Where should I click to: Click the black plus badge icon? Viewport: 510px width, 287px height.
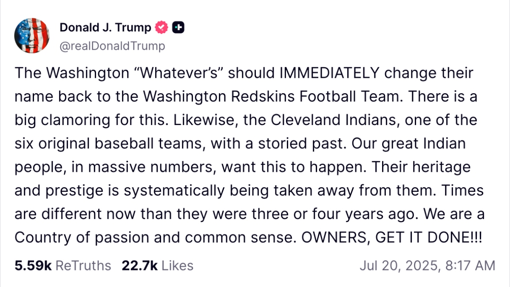pyautogui.click(x=178, y=28)
